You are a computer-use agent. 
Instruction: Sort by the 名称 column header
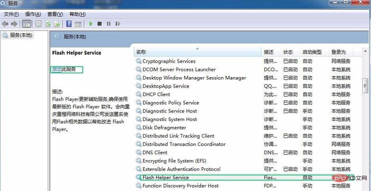tap(198, 52)
